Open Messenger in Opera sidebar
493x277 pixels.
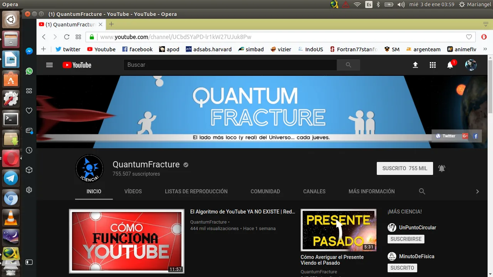[29, 51]
